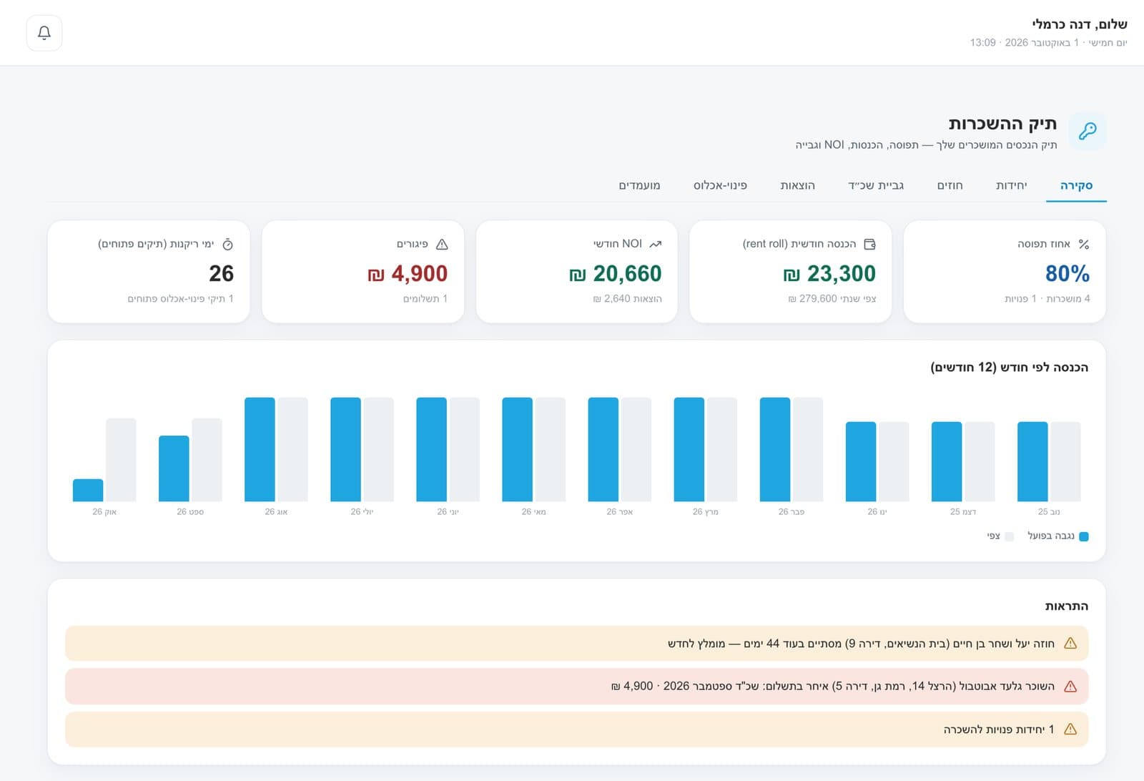
Task: Click the blue bar for ינו 26
Action: point(861,462)
